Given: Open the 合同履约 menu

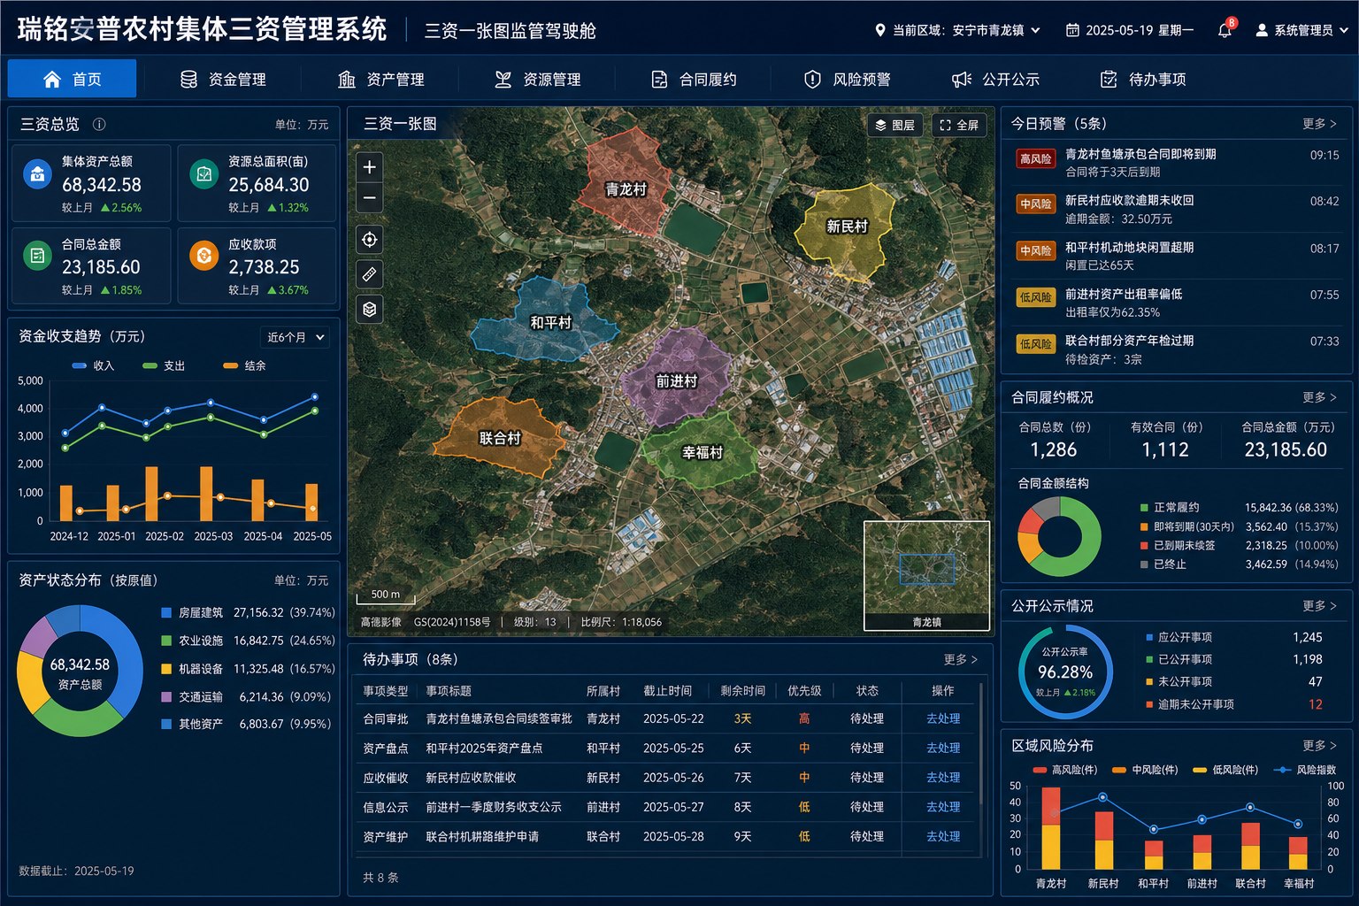Looking at the screenshot, I should (694, 80).
